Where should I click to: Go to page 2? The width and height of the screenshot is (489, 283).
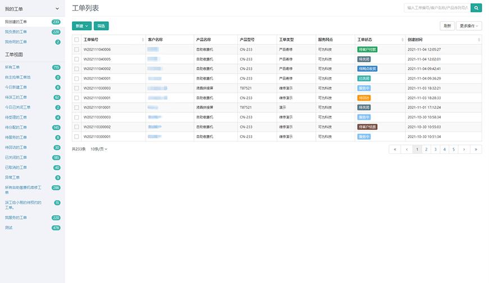426,149
